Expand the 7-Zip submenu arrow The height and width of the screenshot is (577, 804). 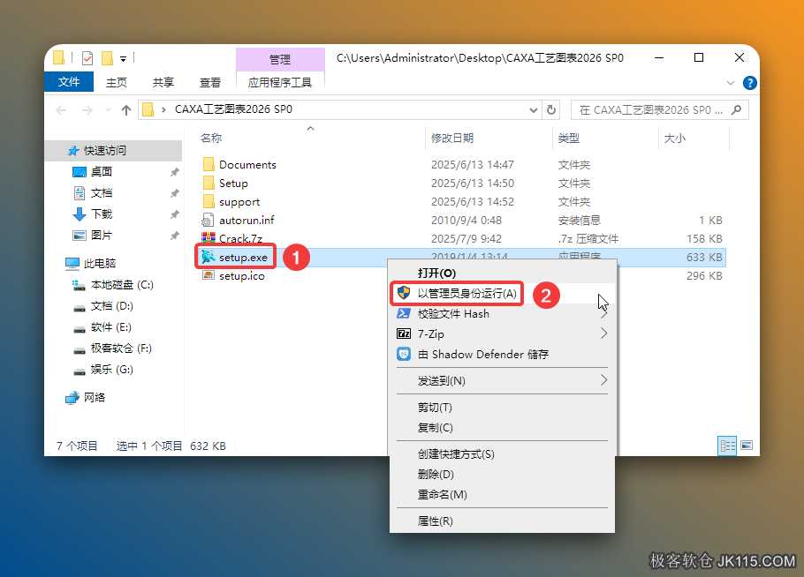pyautogui.click(x=603, y=333)
